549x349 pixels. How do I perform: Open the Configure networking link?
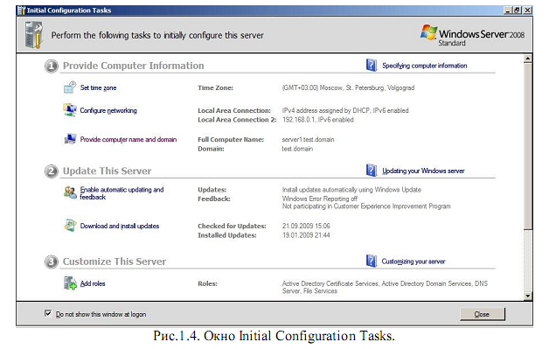pos(108,110)
